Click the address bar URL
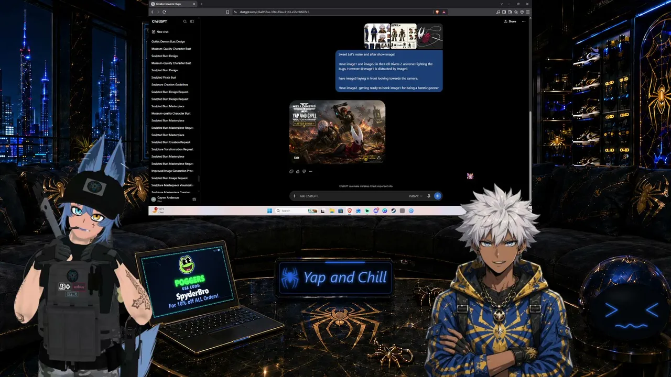This screenshot has width=671, height=377. click(x=274, y=12)
